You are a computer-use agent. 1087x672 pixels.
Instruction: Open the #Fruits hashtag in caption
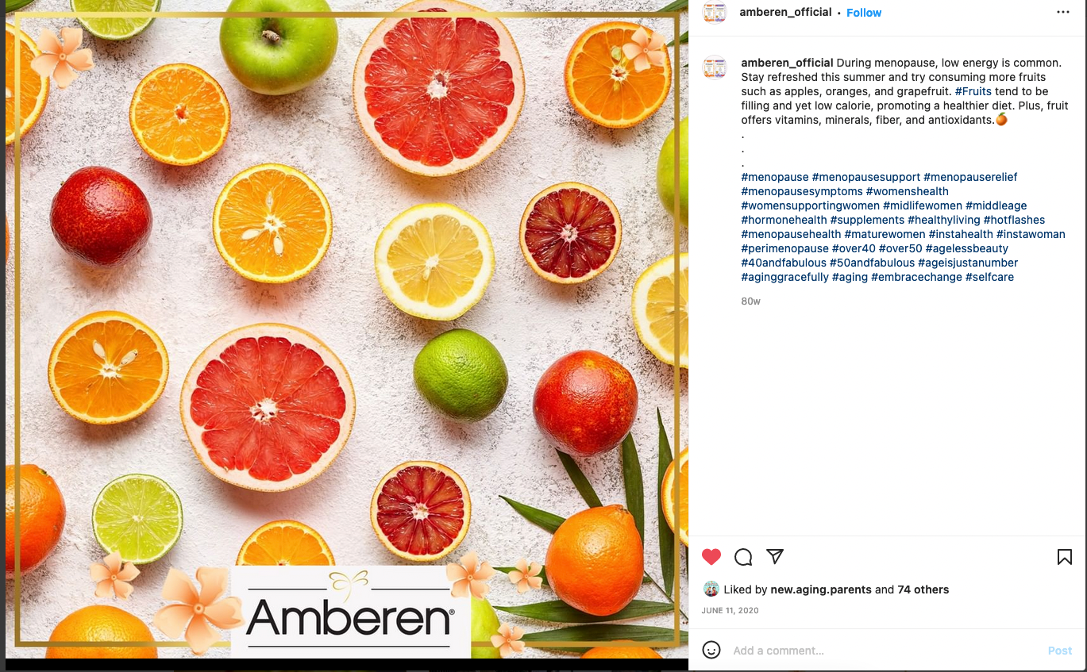pyautogui.click(x=973, y=91)
